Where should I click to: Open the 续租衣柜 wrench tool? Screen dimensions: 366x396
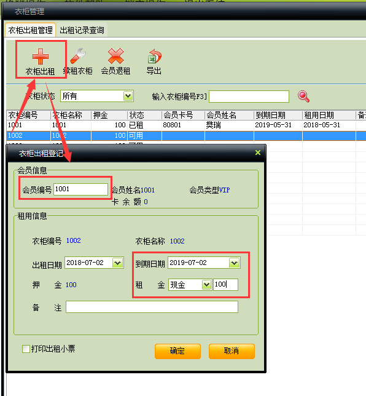pyautogui.click(x=78, y=56)
